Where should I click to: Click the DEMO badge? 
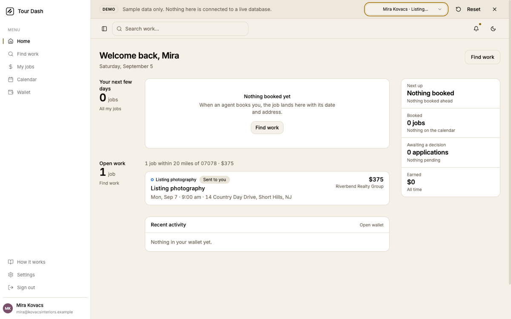[109, 9]
